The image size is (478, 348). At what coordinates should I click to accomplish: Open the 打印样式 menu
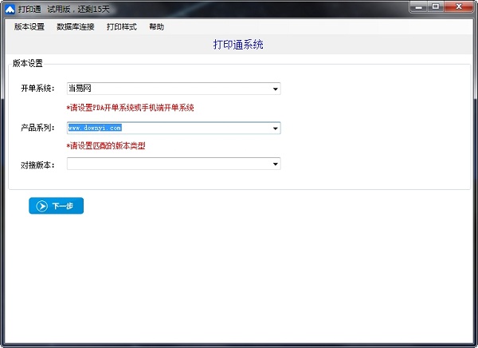[x=121, y=26]
